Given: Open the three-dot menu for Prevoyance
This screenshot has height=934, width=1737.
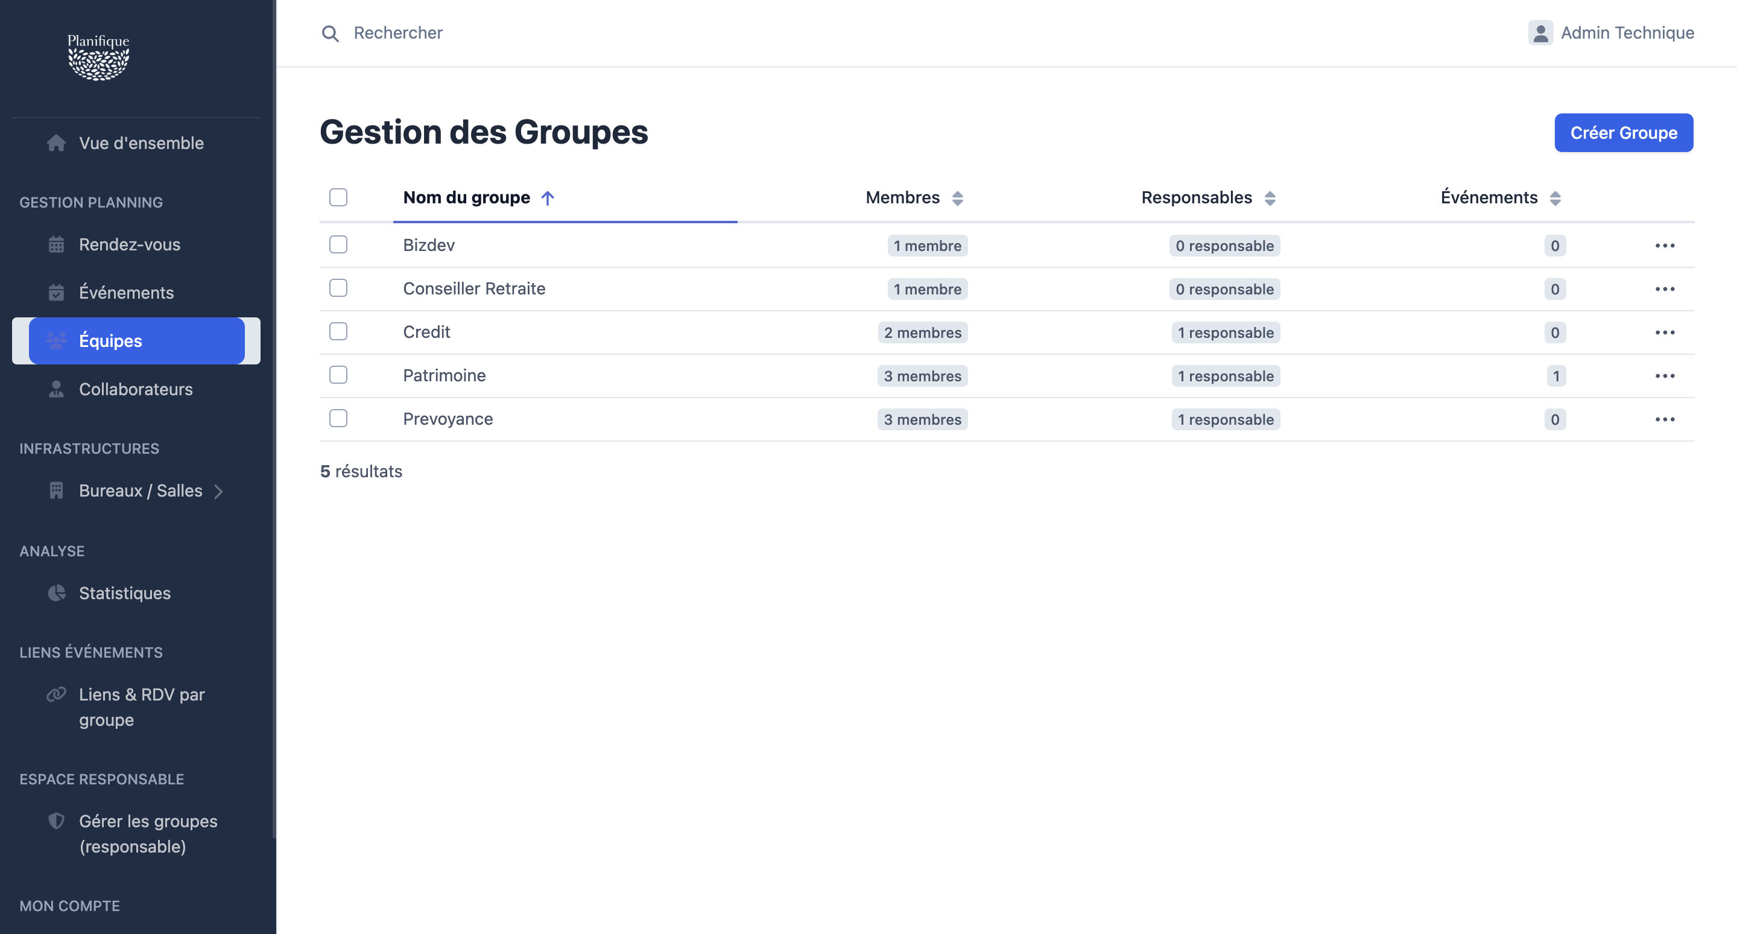Looking at the screenshot, I should [1665, 419].
